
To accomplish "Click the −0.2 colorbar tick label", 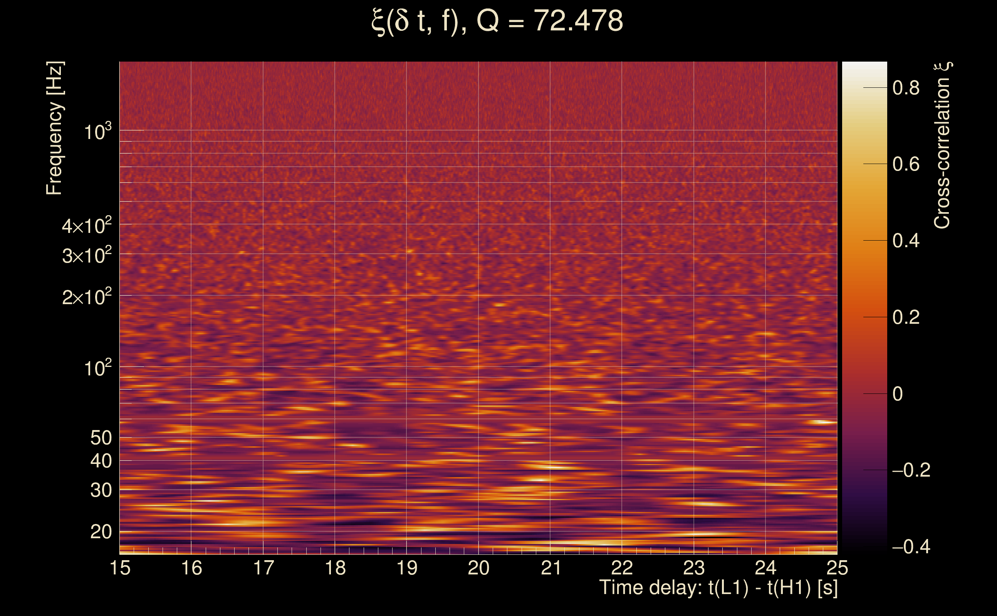I will (911, 470).
